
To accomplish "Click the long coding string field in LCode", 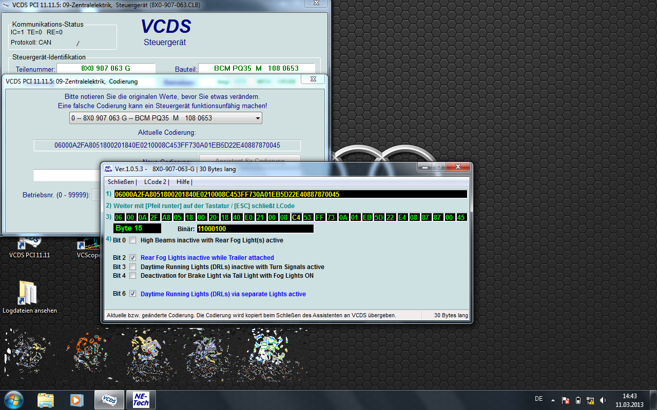I will point(291,195).
